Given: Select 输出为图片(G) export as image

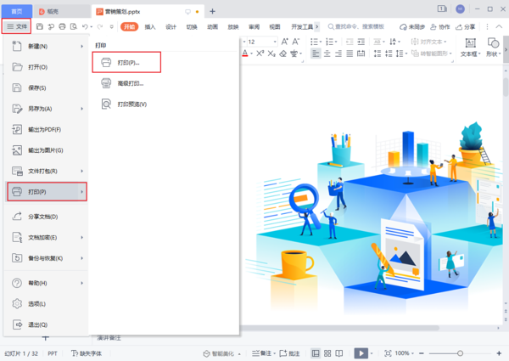Looking at the screenshot, I should [x=44, y=150].
